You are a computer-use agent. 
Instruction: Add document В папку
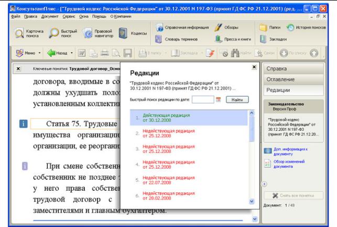point(150,53)
